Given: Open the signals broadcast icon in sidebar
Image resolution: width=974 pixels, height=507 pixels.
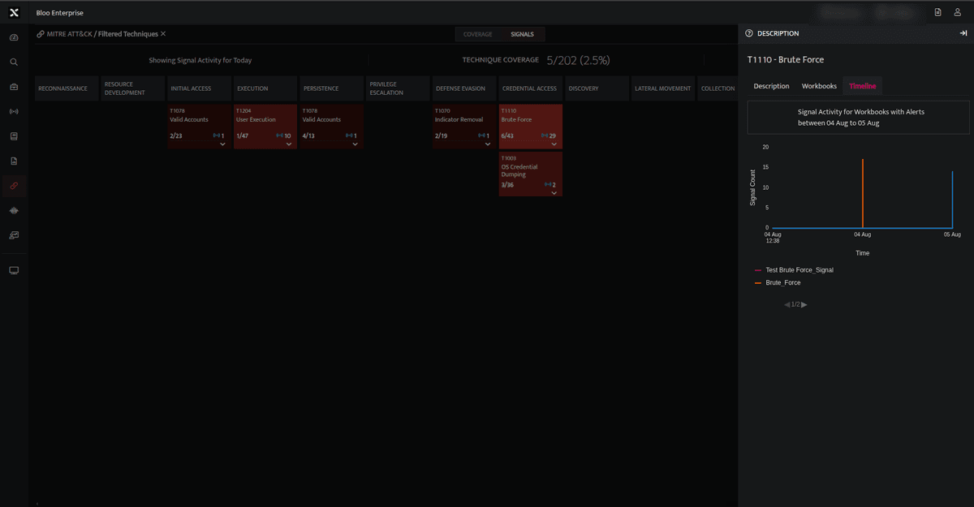Looking at the screenshot, I should click(14, 111).
